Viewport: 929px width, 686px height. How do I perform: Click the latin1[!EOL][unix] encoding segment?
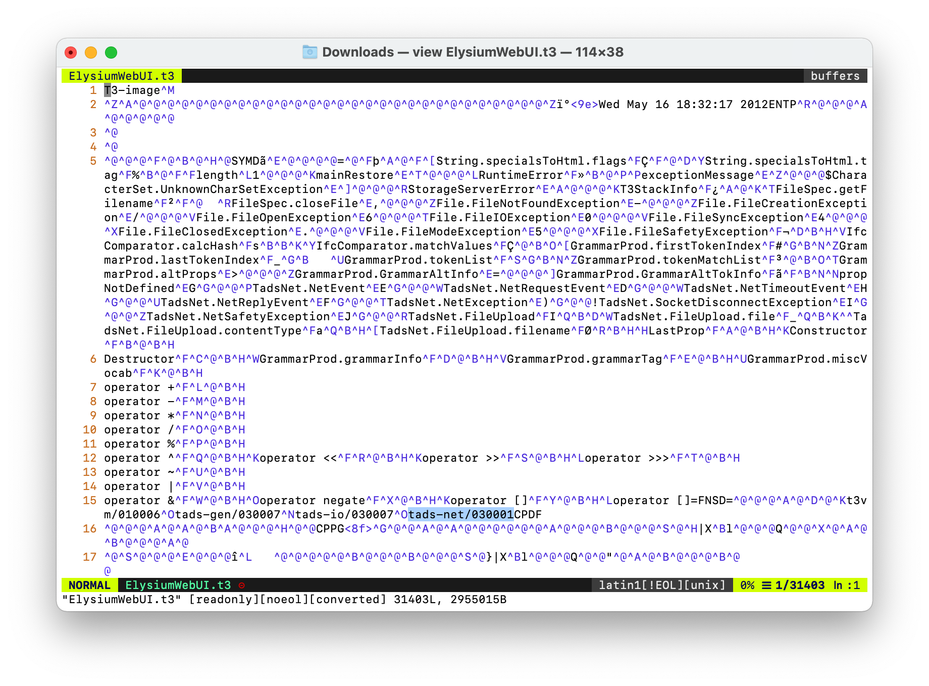tap(661, 585)
